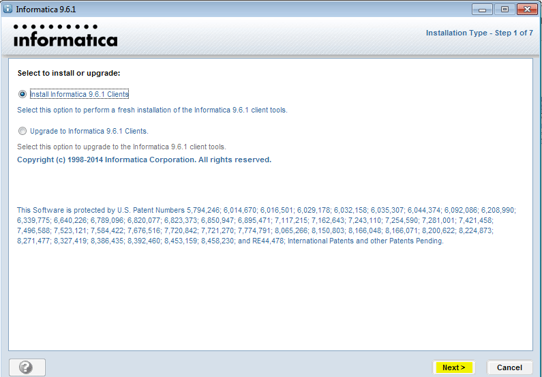Minimize the Informatica 9.6.1 window
The image size is (542, 377).
pos(482,10)
